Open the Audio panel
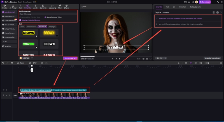Viewport: 224px width, 122px height. click(x=35, y=7)
